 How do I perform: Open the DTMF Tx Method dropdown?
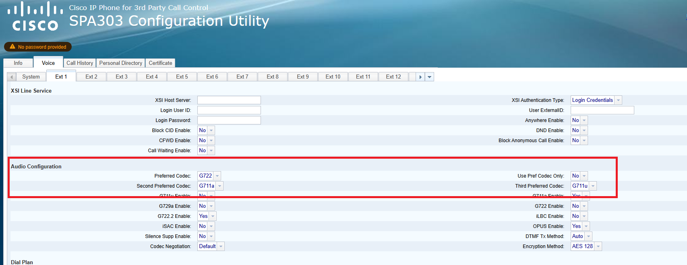pos(581,236)
